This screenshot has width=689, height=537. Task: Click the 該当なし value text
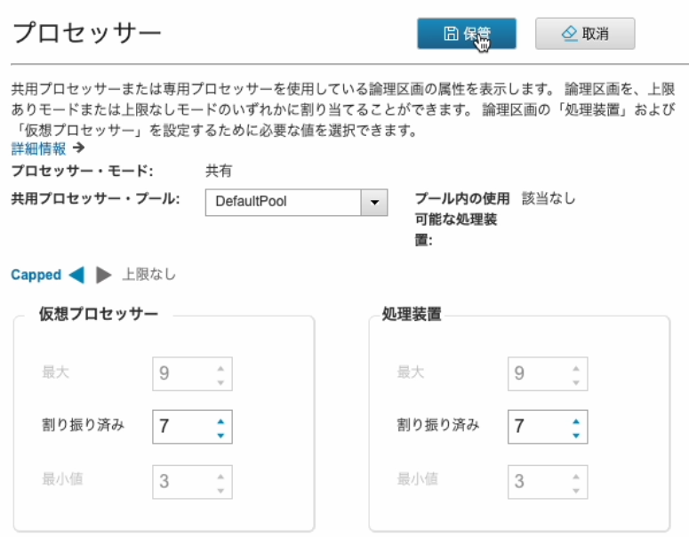pyautogui.click(x=549, y=198)
